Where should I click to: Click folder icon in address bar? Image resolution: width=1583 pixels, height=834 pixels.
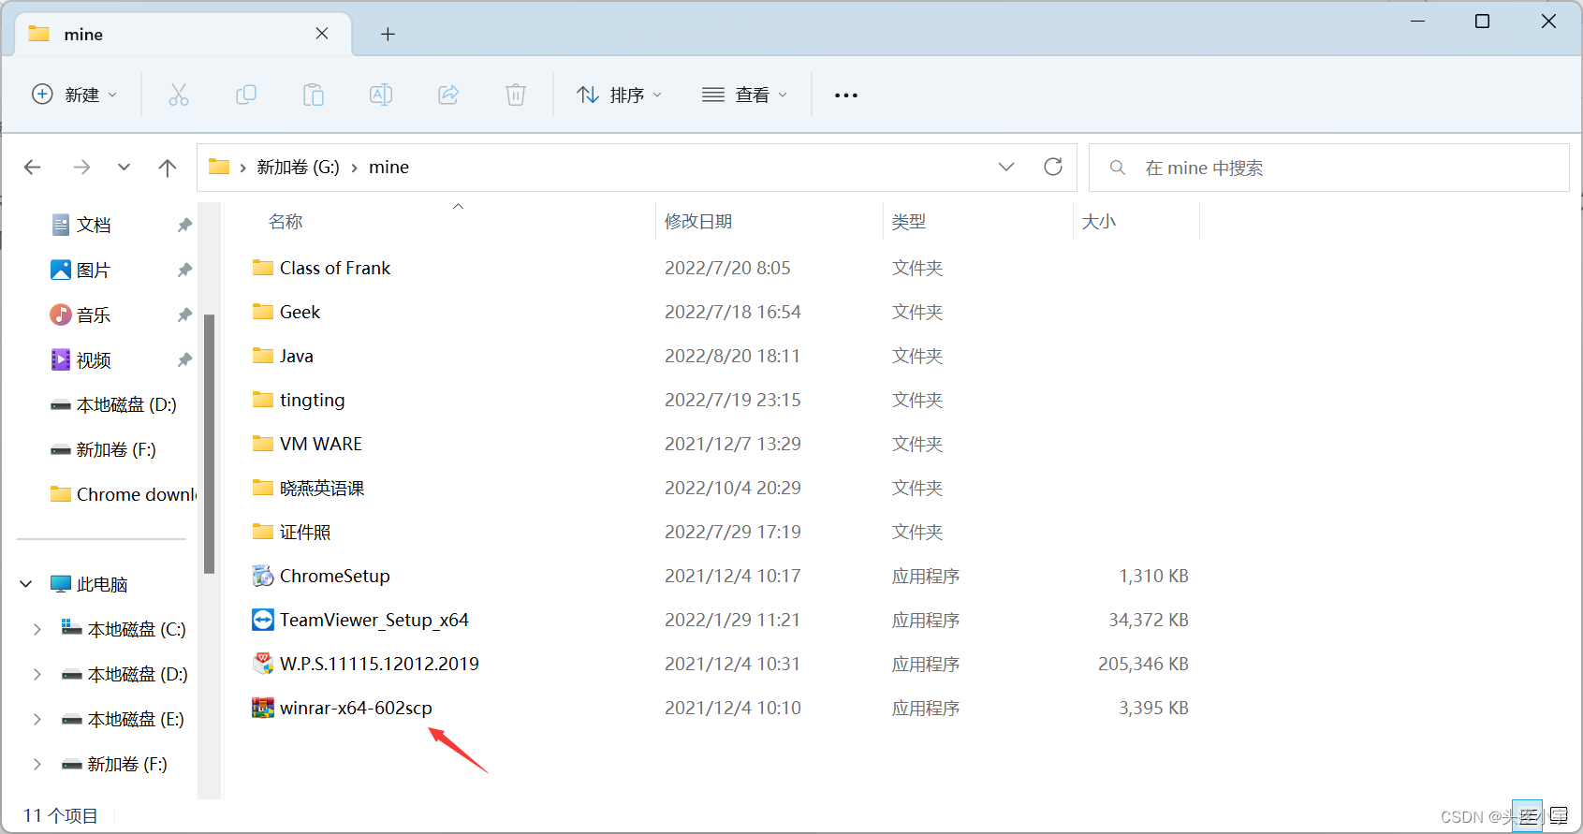219,167
